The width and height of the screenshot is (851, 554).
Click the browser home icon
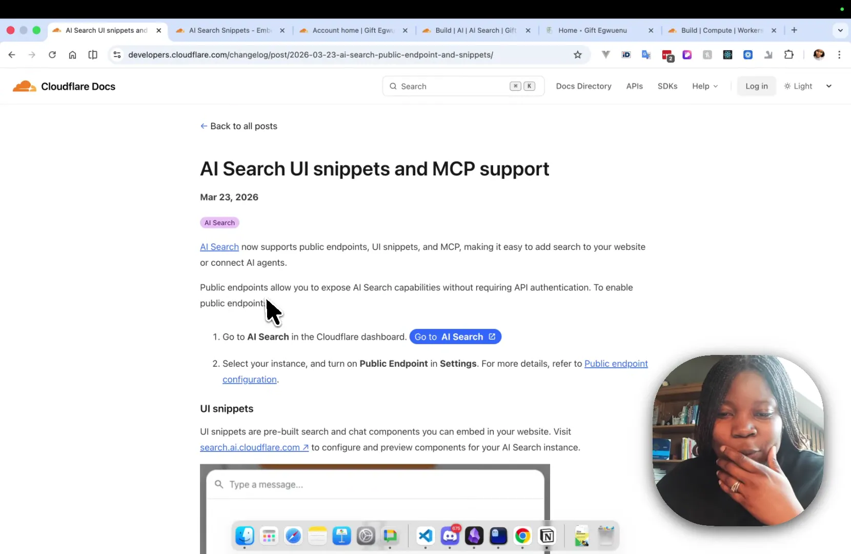coord(72,55)
